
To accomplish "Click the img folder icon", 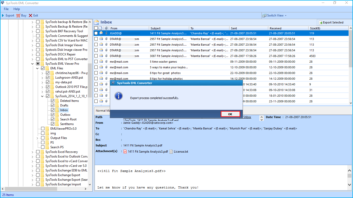I will click(47, 133).
